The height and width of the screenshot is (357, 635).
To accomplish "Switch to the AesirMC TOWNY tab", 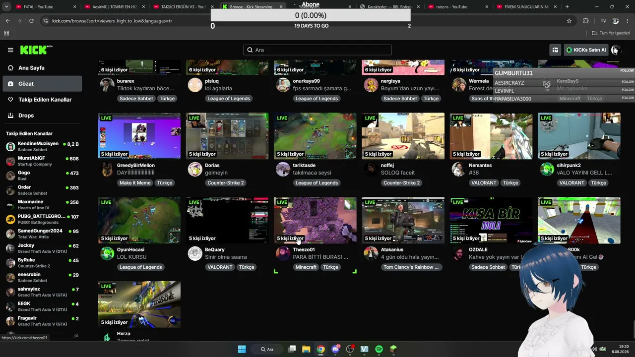I will [114, 7].
